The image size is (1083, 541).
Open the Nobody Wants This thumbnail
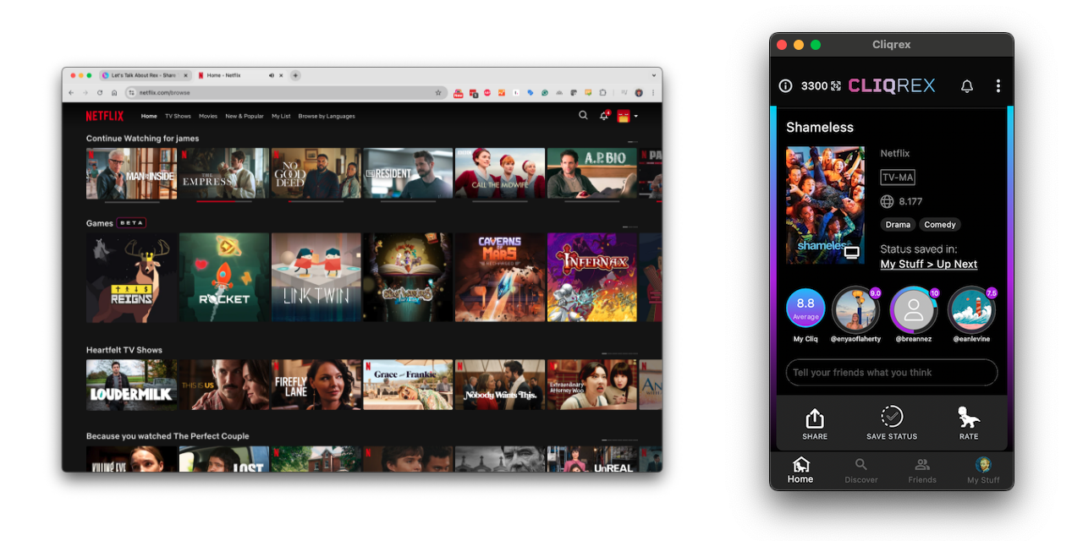500,385
